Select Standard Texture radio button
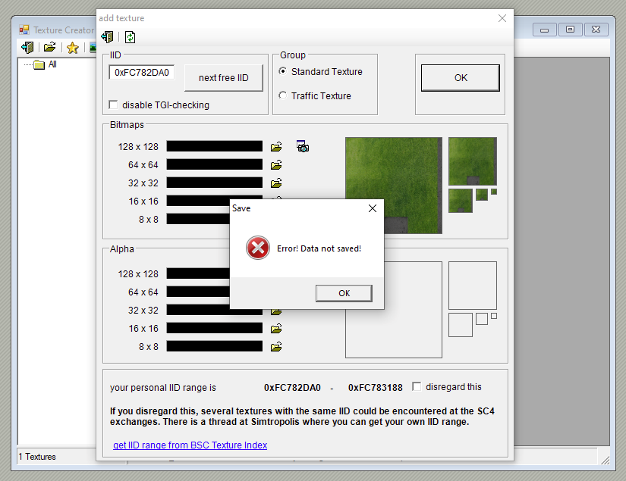626x481 pixels. click(x=283, y=71)
